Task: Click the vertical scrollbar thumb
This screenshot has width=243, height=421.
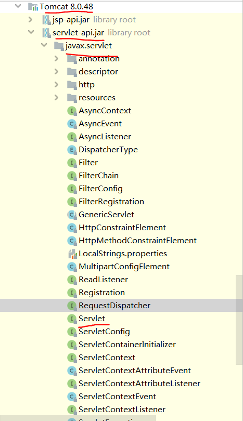Action: 239,320
